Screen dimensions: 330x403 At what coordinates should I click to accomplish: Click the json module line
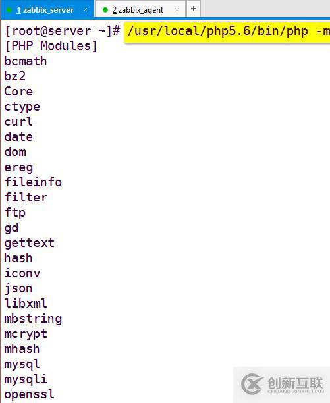(x=18, y=288)
